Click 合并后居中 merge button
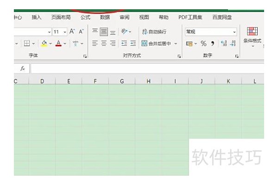 (x=156, y=43)
